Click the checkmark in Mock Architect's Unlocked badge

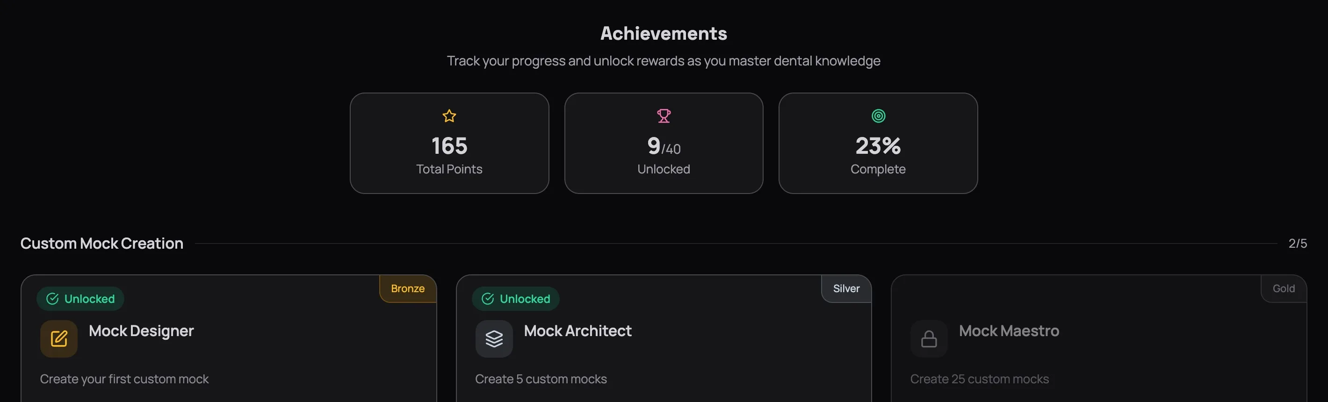pyautogui.click(x=488, y=298)
